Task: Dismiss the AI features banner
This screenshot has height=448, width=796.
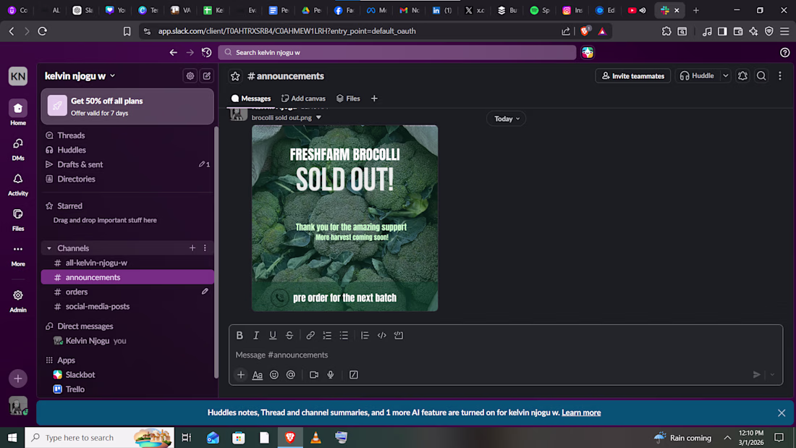Action: tap(782, 413)
